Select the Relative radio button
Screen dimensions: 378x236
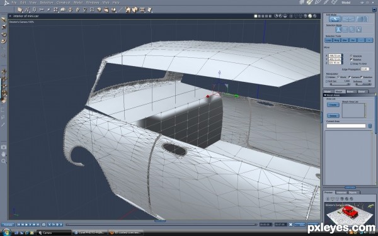pyautogui.click(x=352, y=60)
